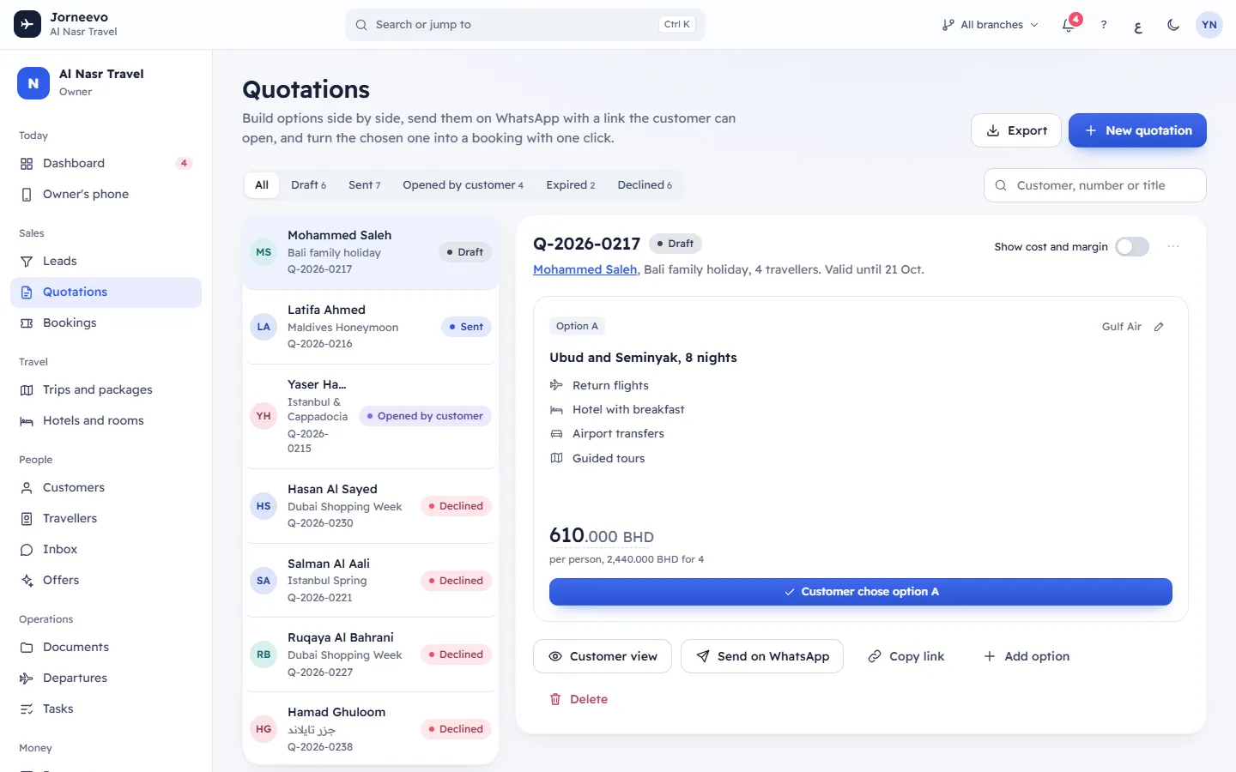The width and height of the screenshot is (1236, 772).
Task: Click Customer chose option A button
Action: click(861, 592)
